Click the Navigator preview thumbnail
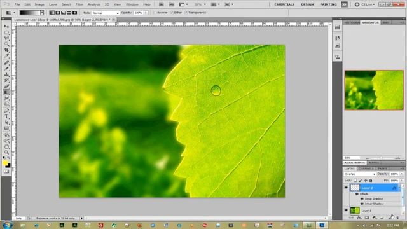Screen dimensions: 407x229 (x=374, y=90)
